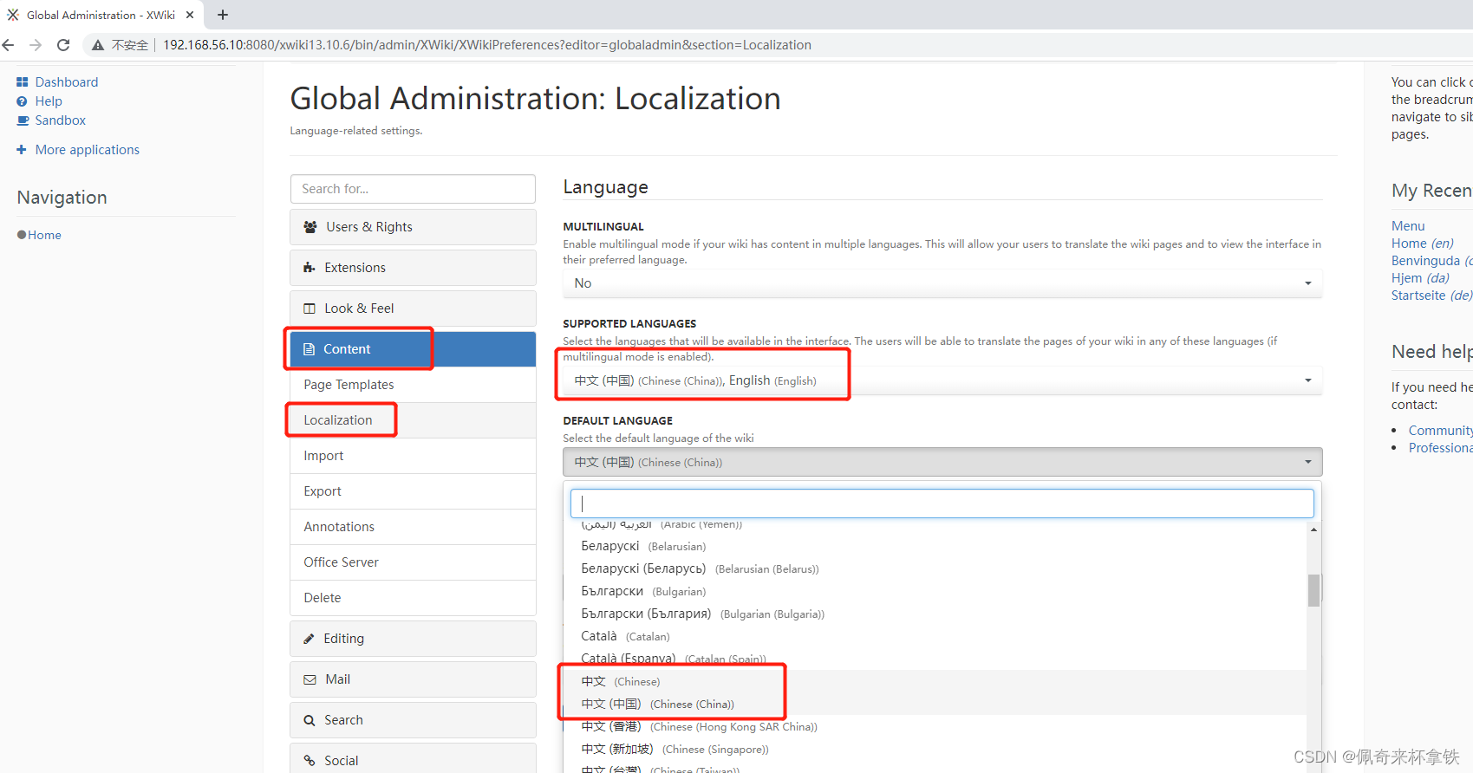Click the Extensions puzzle icon
The width and height of the screenshot is (1473, 773).
coord(310,268)
